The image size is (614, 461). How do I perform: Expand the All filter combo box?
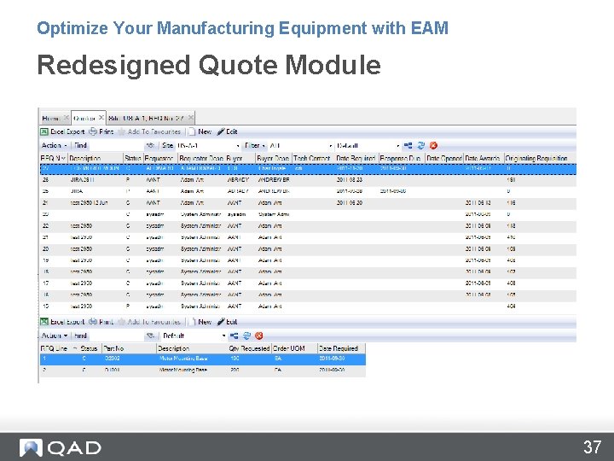(331, 146)
